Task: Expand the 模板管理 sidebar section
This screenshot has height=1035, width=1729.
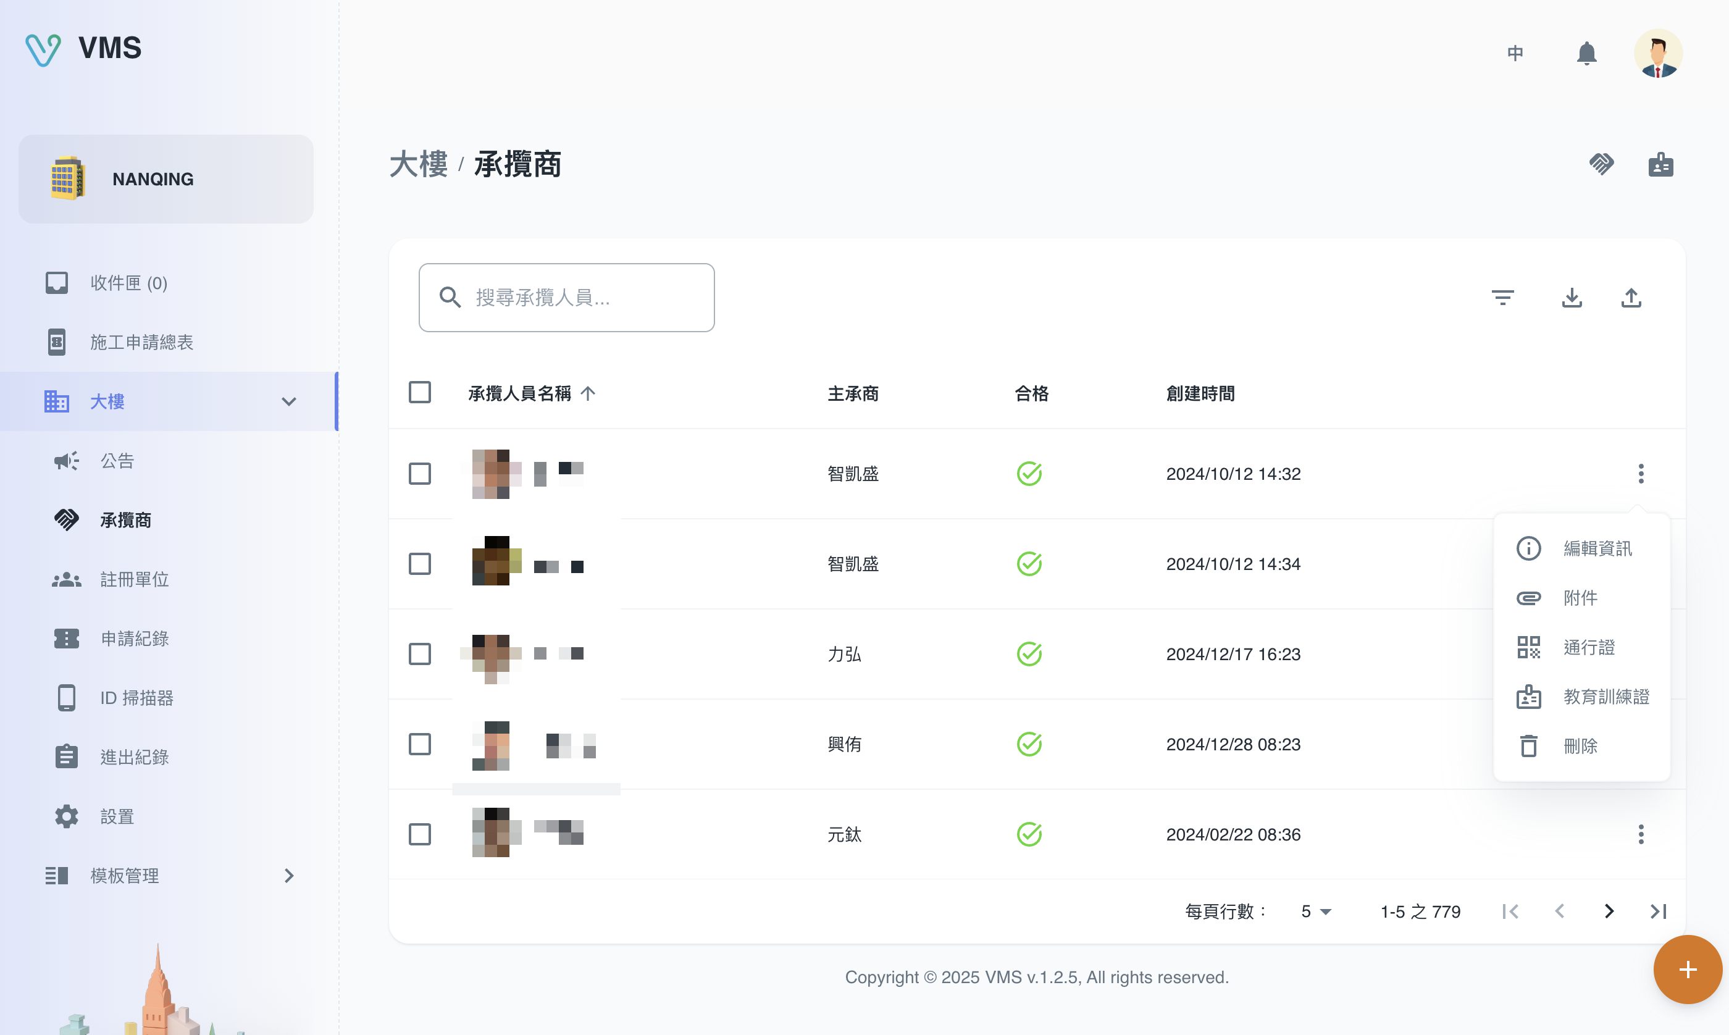Action: coord(288,876)
